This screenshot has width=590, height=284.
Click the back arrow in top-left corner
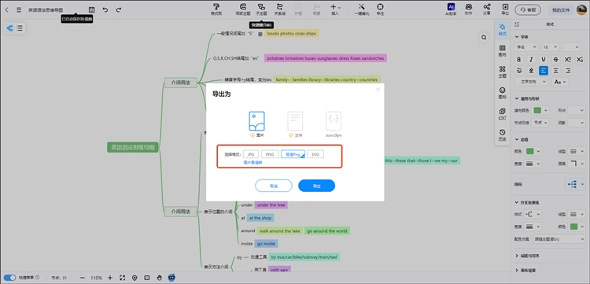click(x=6, y=9)
